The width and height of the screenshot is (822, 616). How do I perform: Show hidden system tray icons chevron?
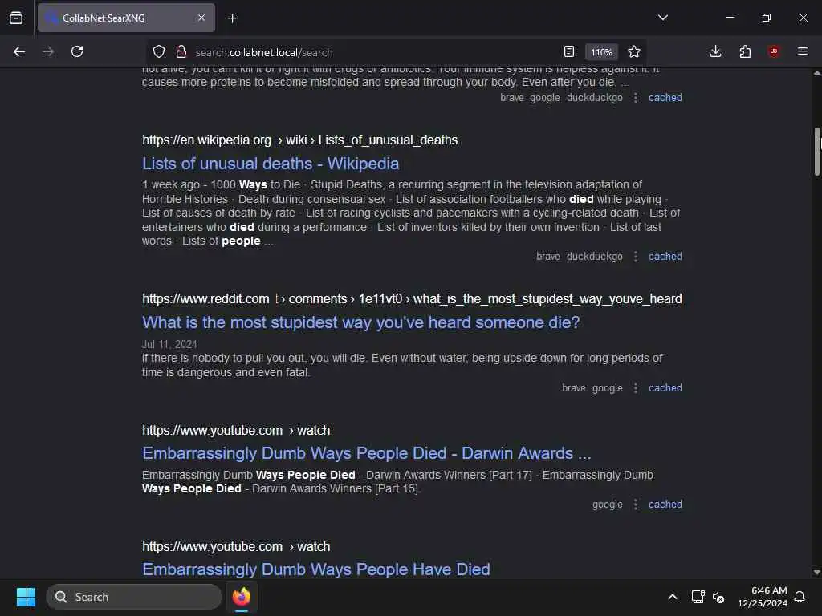click(673, 597)
